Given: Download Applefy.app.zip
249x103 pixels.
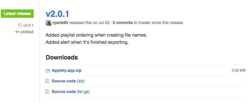Looking at the screenshot, I should click(66, 70).
